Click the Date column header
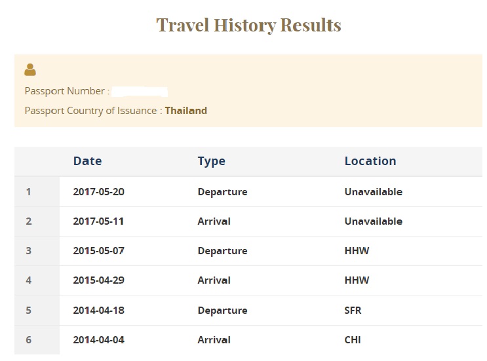 [x=87, y=161]
